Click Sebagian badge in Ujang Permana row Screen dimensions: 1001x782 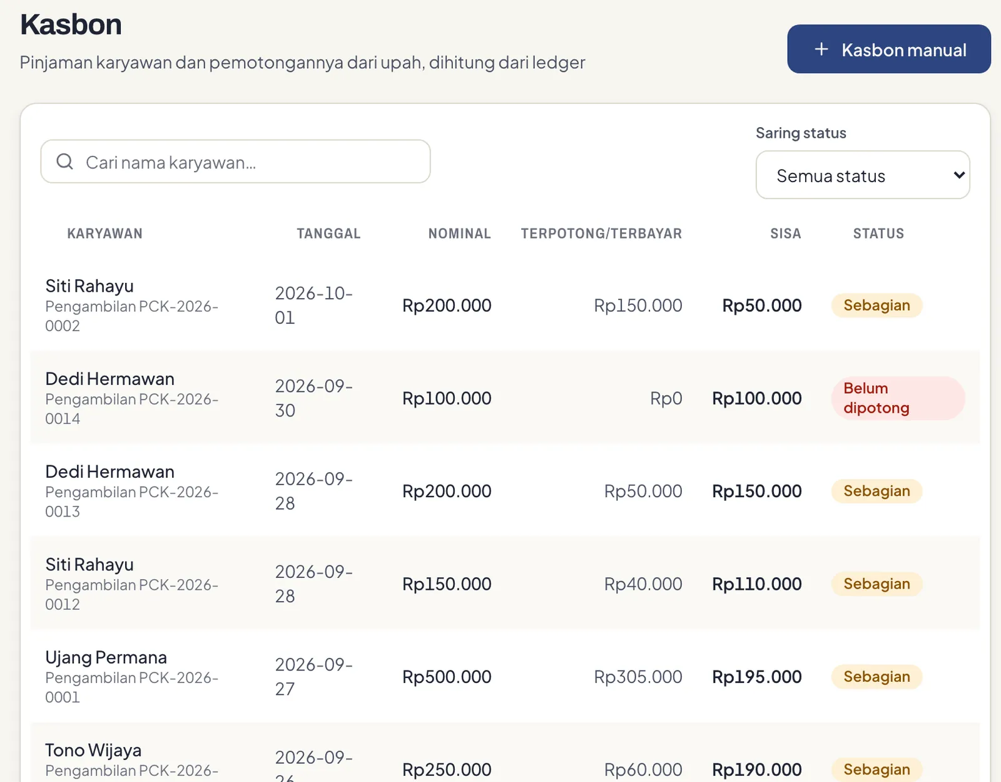(877, 676)
